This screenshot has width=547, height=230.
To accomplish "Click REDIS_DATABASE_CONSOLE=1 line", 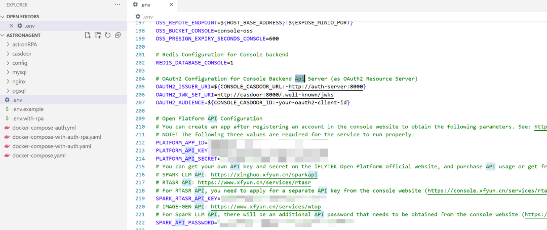I will [x=194, y=62].
